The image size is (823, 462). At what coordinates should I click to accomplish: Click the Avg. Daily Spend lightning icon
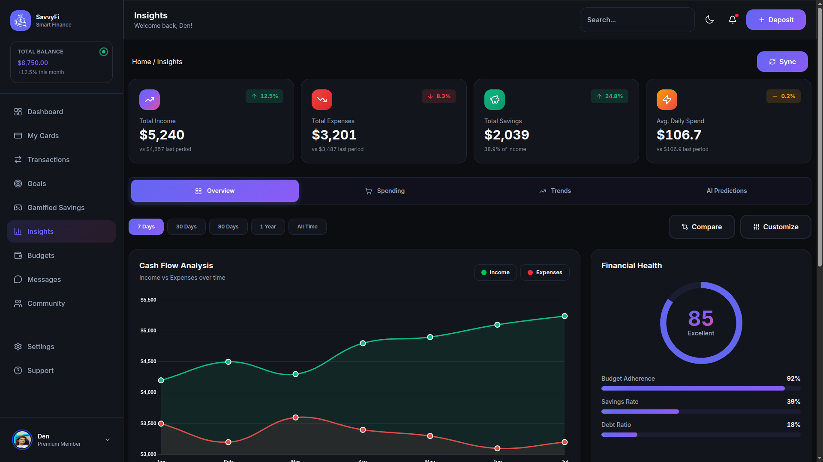[x=667, y=100]
